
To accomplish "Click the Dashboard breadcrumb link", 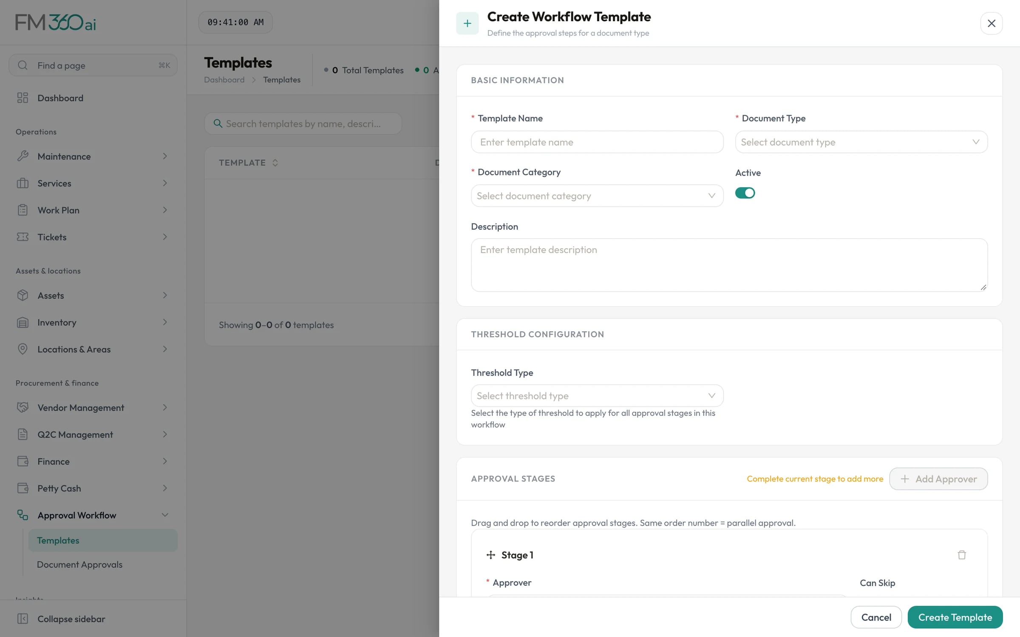I will 224,79.
